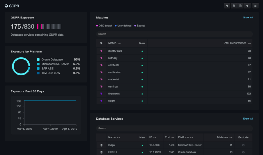The width and height of the screenshot is (263, 155).
Task: Click SAP ASE legend color swatch
Action: coord(38,69)
